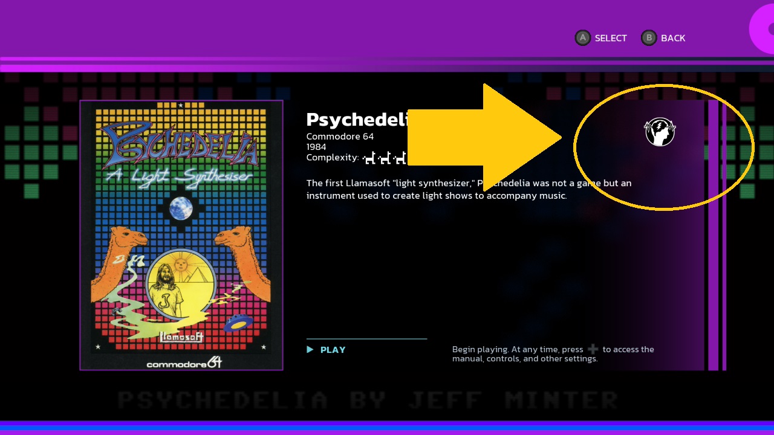The height and width of the screenshot is (435, 774).
Task: Click the head with lightning bolt icon
Action: pyautogui.click(x=660, y=132)
